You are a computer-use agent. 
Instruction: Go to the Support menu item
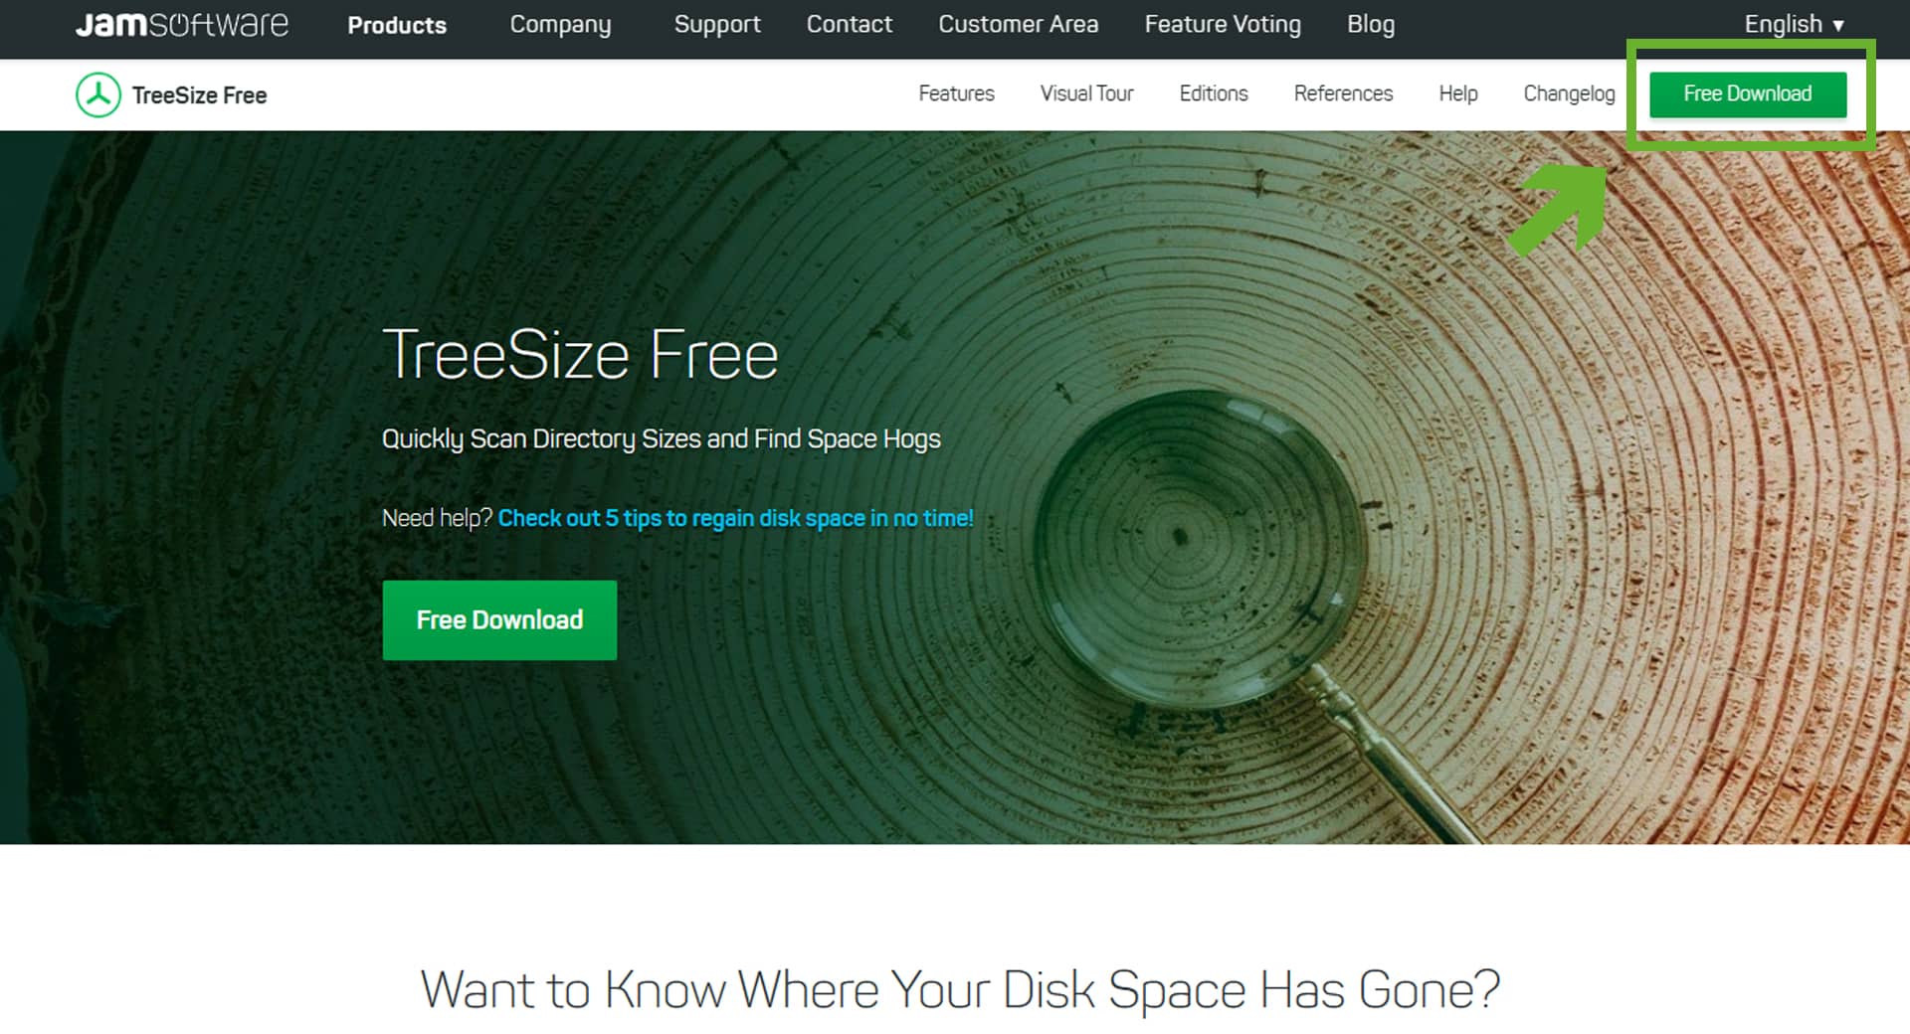pos(717,25)
